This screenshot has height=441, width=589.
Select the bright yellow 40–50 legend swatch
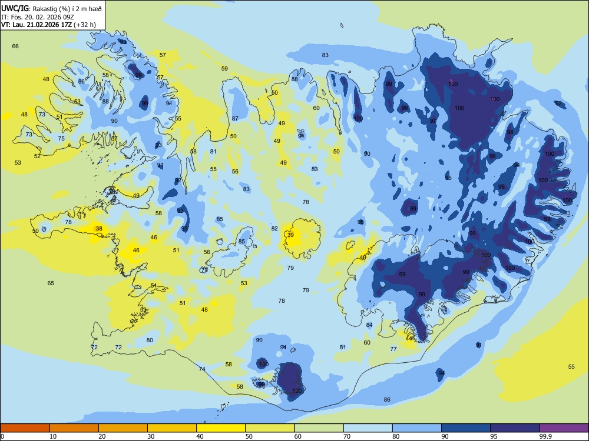[x=221, y=428]
